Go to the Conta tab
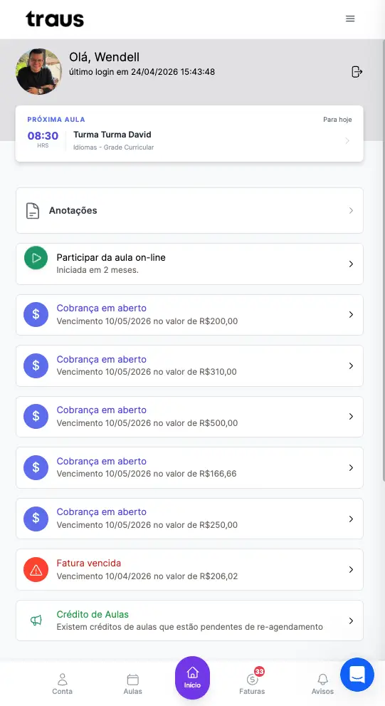This screenshot has height=706, width=385. (62, 684)
